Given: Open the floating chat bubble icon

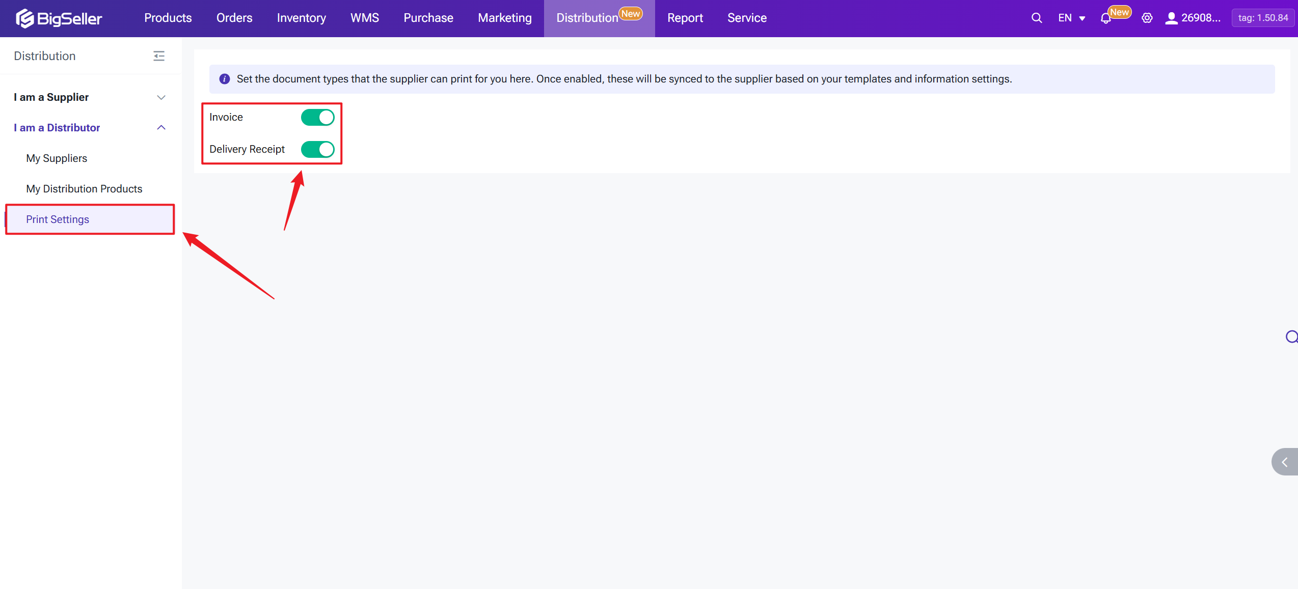Looking at the screenshot, I should (x=1291, y=336).
